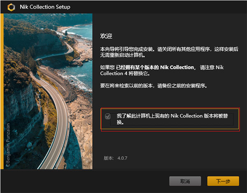Click the 版本: 4.0.7 version label

pos(116,158)
